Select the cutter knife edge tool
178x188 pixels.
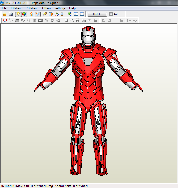[45, 14]
